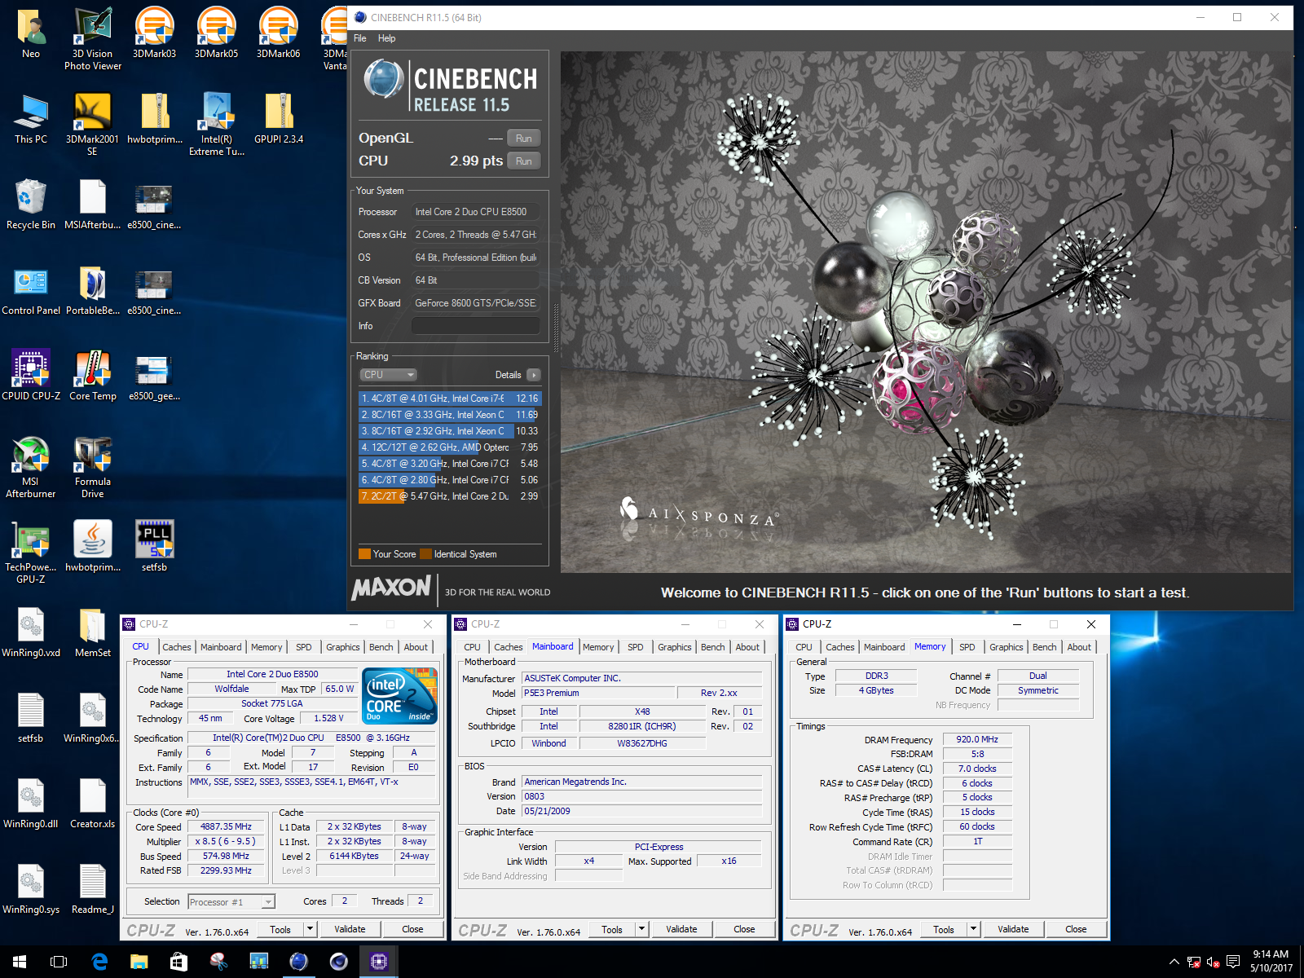This screenshot has width=1304, height=978.
Task: Select the CPUID CPU-Z desktop shortcut
Action: pyautogui.click(x=31, y=375)
